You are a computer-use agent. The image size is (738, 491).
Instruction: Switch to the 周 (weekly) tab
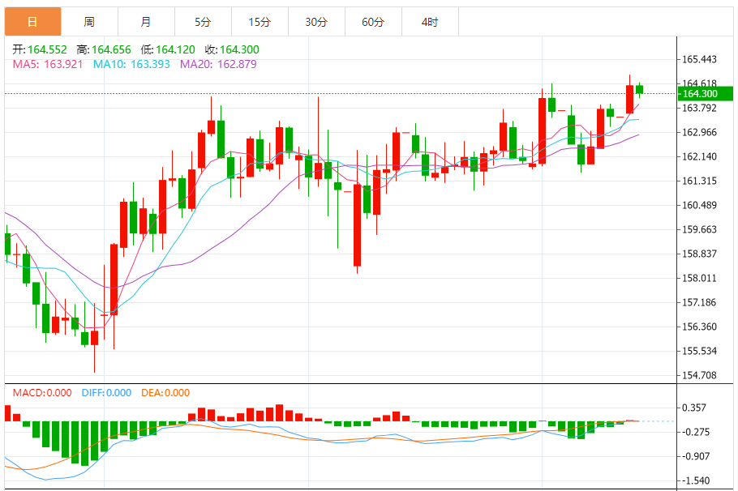[89, 22]
